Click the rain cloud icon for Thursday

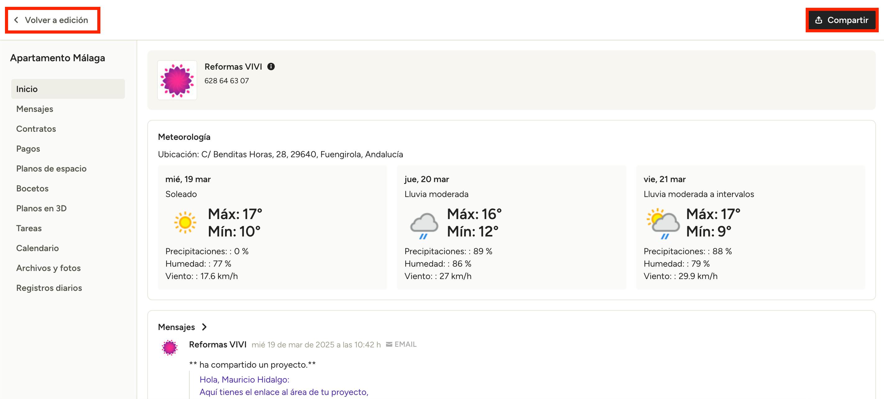tap(424, 225)
